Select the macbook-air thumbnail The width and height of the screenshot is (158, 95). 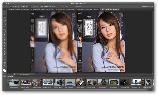(48, 82)
